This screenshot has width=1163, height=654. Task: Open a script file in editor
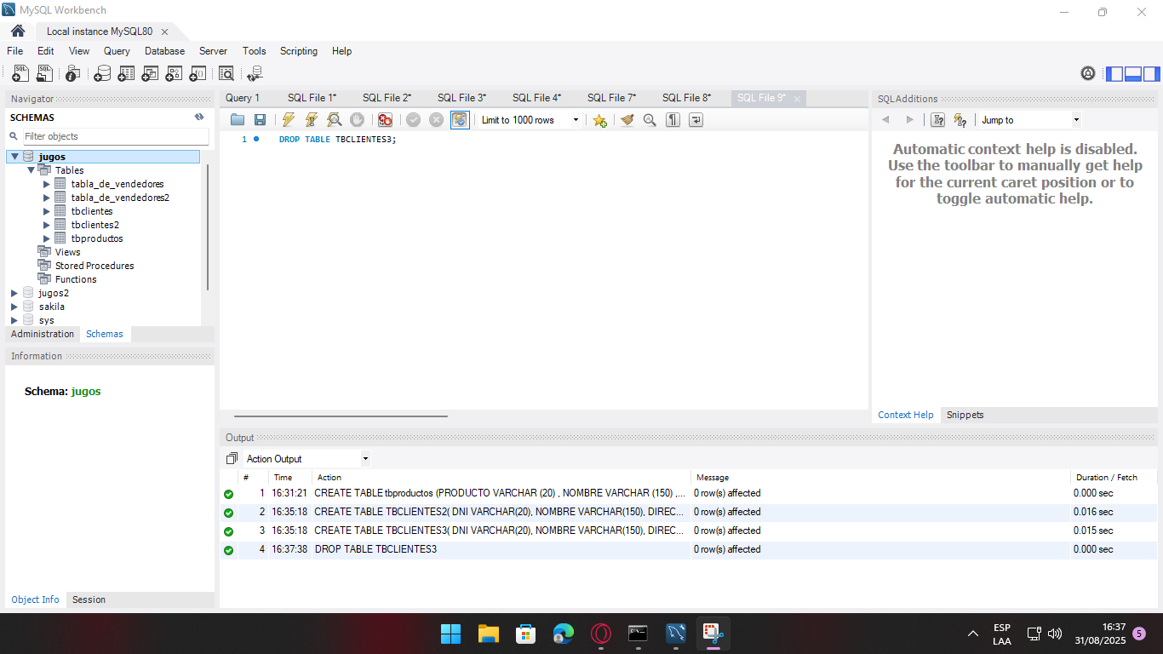point(238,120)
